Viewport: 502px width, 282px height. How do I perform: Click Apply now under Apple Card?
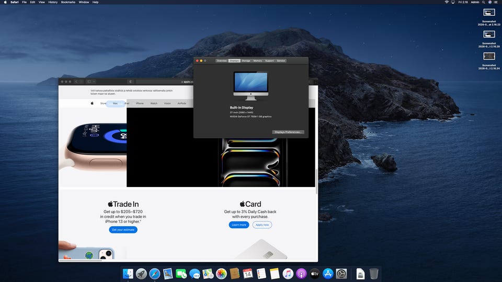click(262, 225)
